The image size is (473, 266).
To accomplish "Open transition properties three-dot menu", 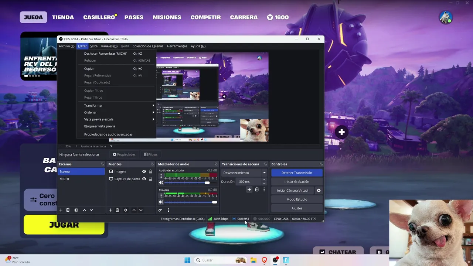I will coord(264,190).
